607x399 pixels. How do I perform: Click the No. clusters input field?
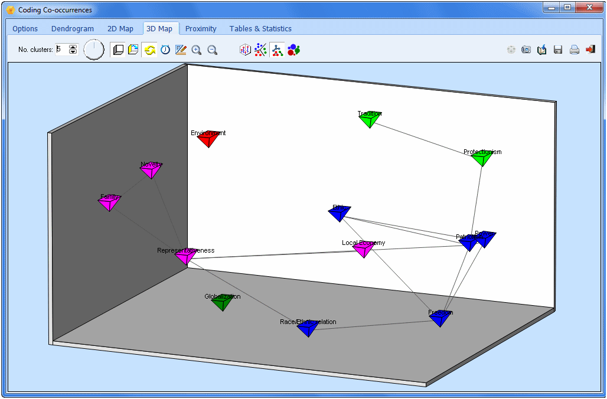coord(61,50)
